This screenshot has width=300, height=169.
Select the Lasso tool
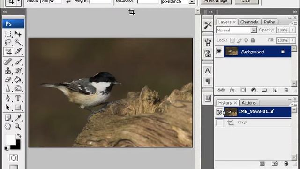[8, 42]
